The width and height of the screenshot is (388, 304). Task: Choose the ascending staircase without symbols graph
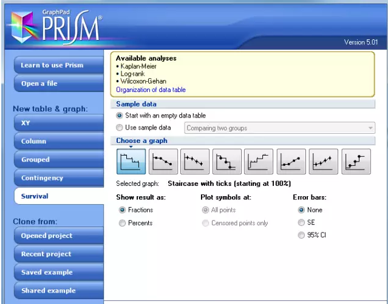(259, 162)
